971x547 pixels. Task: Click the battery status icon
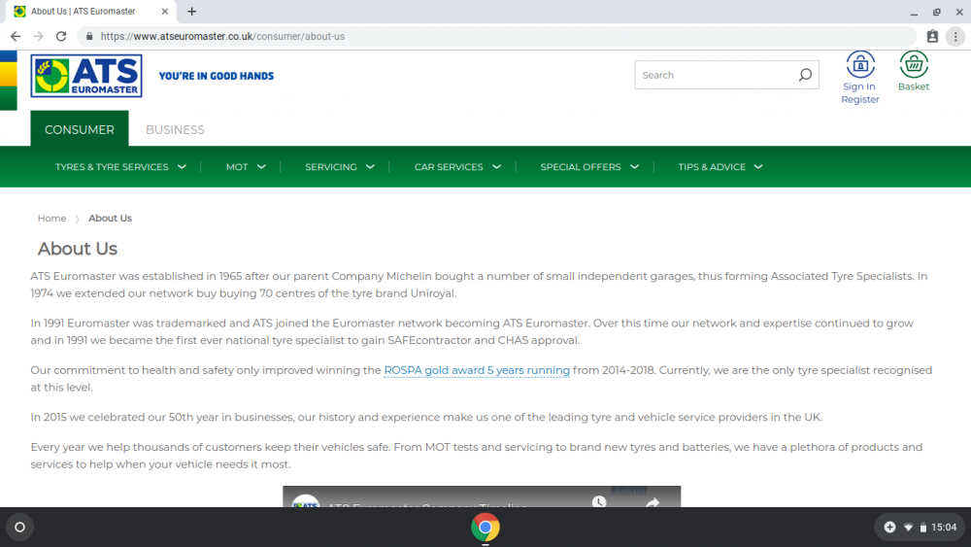[x=922, y=528]
